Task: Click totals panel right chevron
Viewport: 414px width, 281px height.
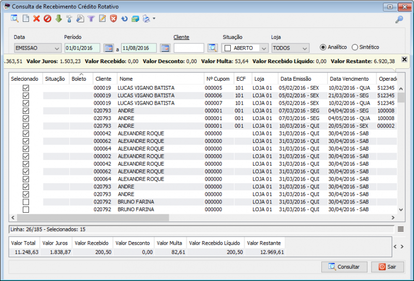Action: tap(402, 247)
